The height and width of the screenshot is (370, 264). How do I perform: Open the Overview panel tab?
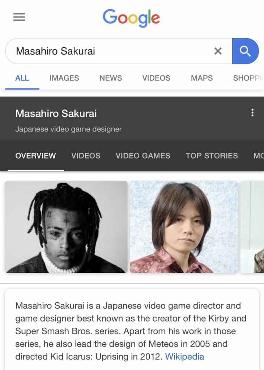pos(36,155)
